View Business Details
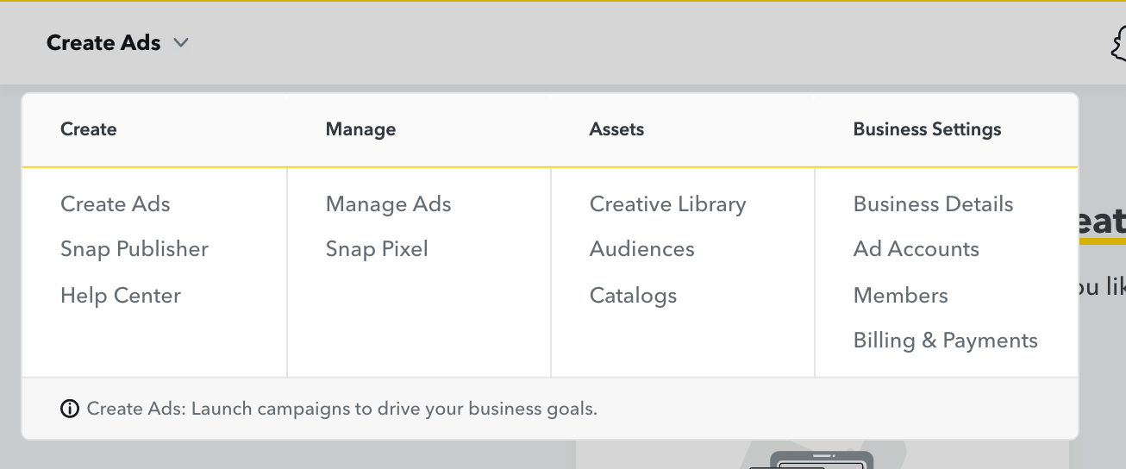The height and width of the screenshot is (469, 1126). [x=933, y=204]
